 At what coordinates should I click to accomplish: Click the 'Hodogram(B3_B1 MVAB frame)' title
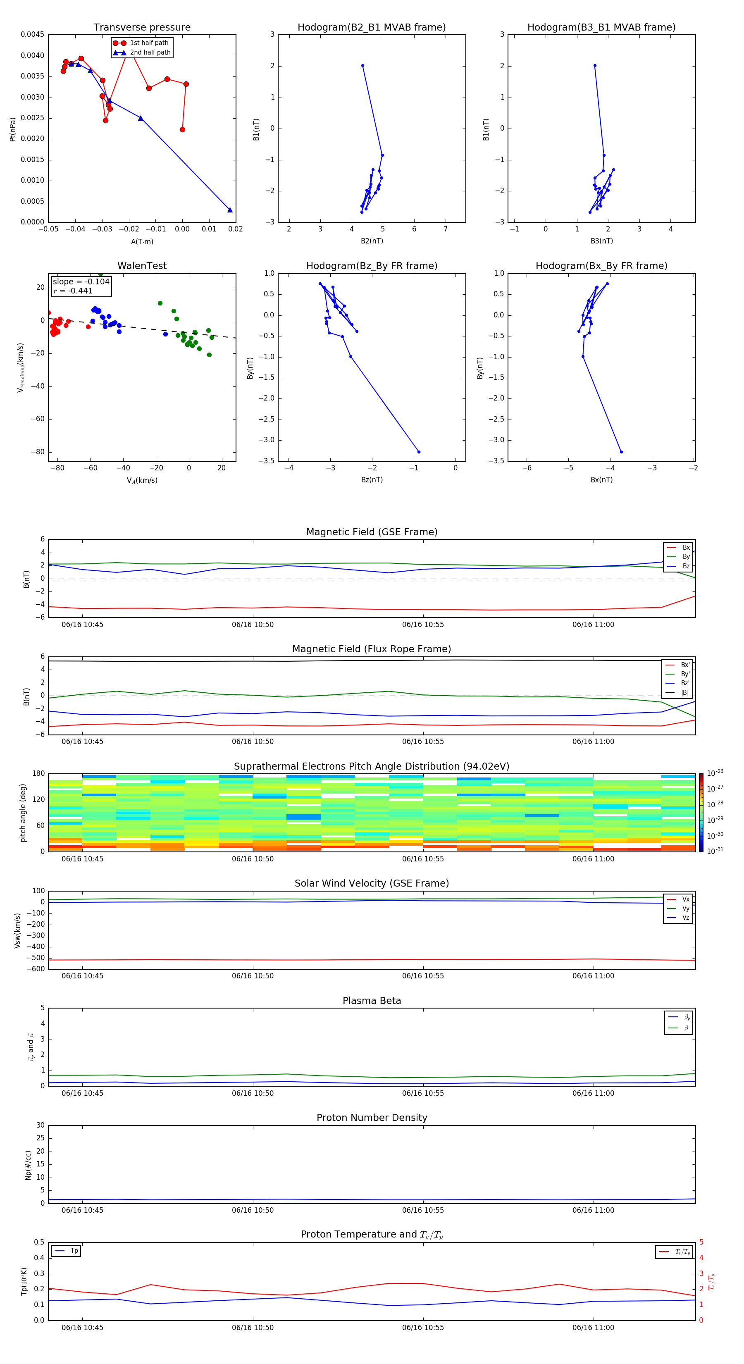point(601,27)
